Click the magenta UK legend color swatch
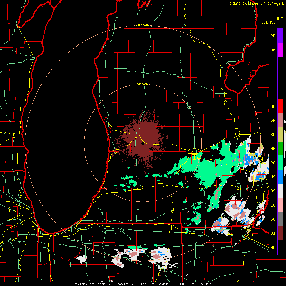 281,50
